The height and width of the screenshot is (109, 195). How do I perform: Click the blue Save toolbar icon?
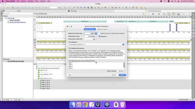pos(13,8)
